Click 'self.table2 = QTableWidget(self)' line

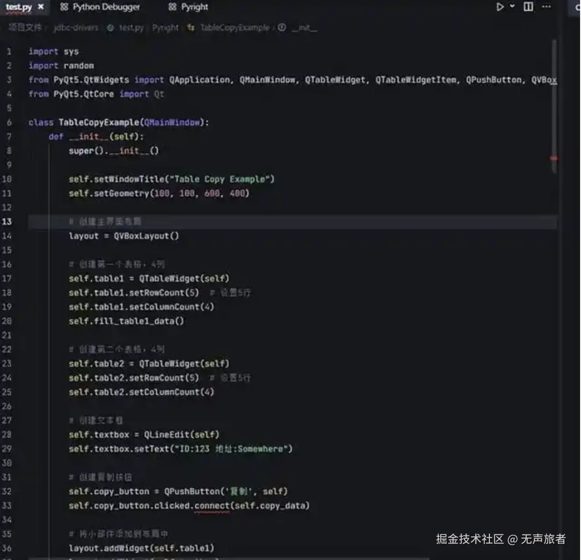point(149,363)
